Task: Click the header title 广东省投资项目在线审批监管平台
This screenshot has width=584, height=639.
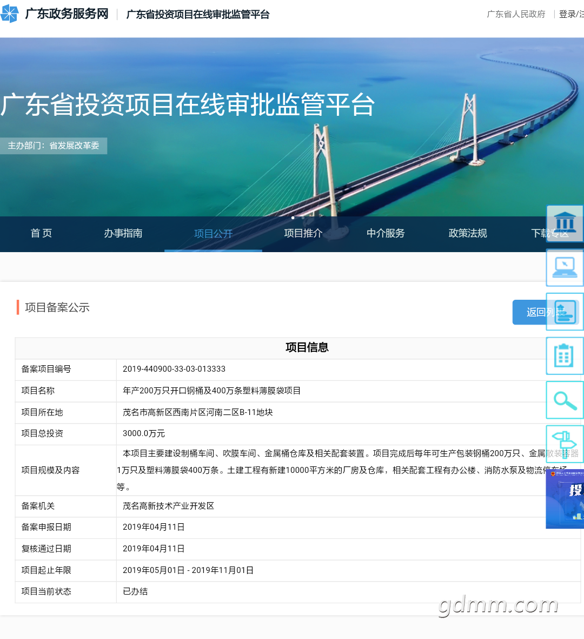Action: click(x=198, y=15)
